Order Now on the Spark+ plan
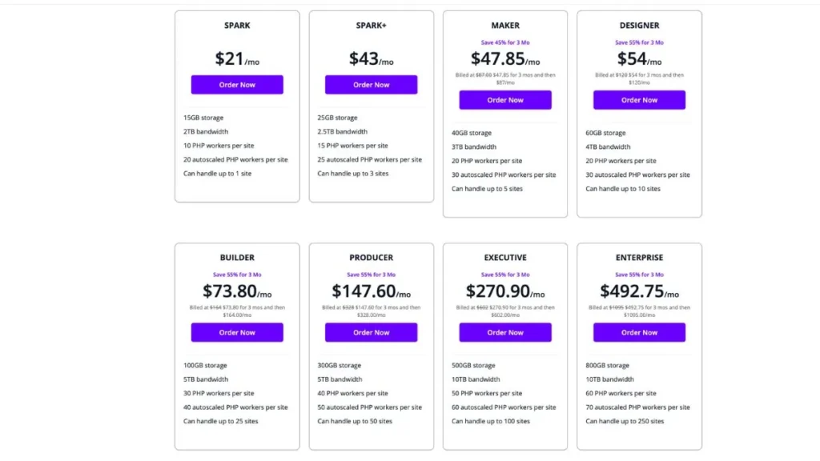This screenshot has width=820, height=461. pos(371,84)
